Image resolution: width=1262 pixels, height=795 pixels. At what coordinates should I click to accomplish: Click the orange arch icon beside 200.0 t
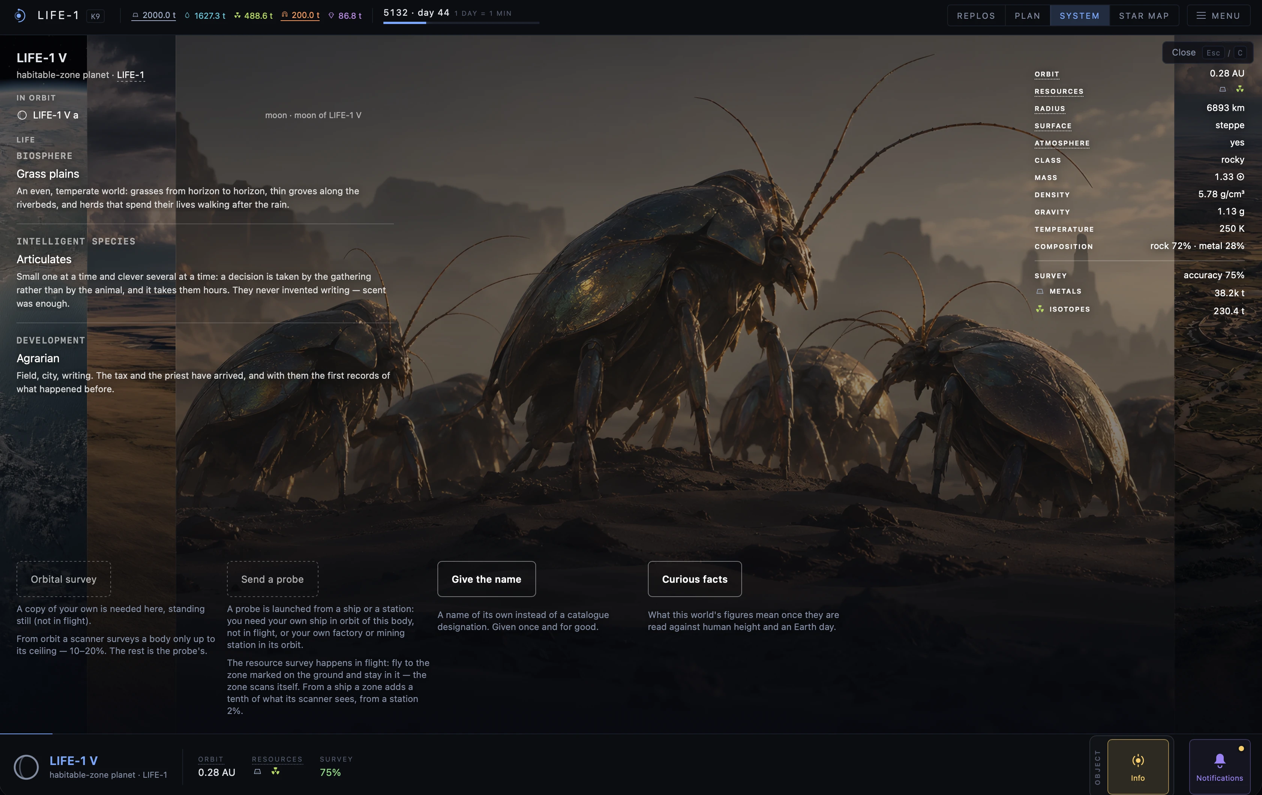[285, 15]
